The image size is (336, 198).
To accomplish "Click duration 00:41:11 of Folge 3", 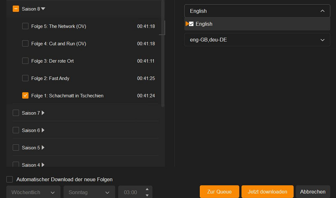I will click(146, 61).
